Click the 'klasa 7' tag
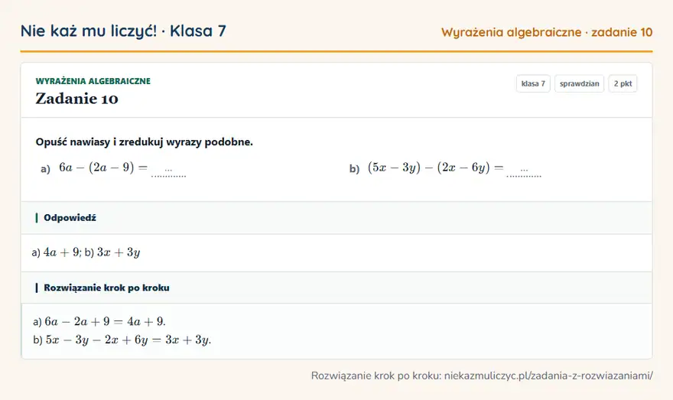Image resolution: width=673 pixels, height=400 pixels. (533, 83)
